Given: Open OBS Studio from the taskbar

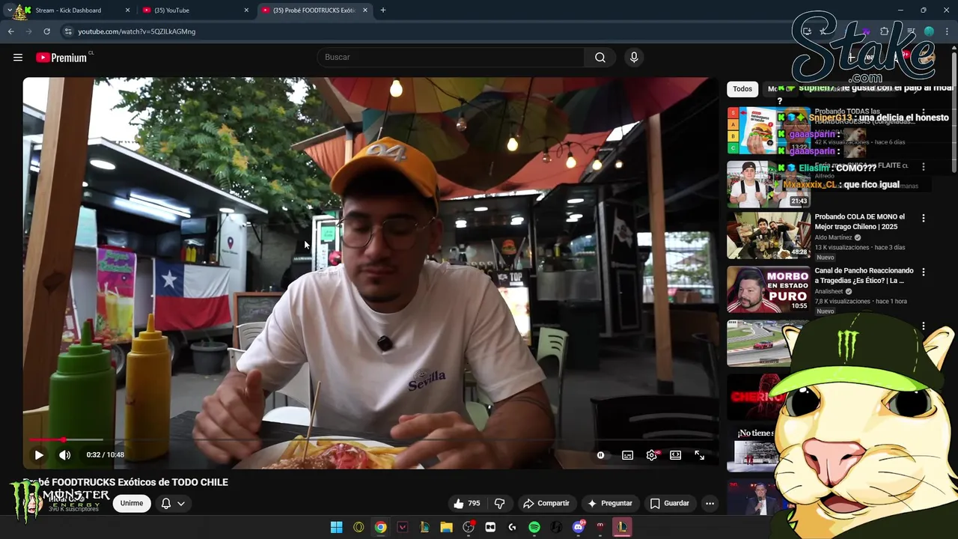Looking at the screenshot, I should pyautogui.click(x=469, y=527).
